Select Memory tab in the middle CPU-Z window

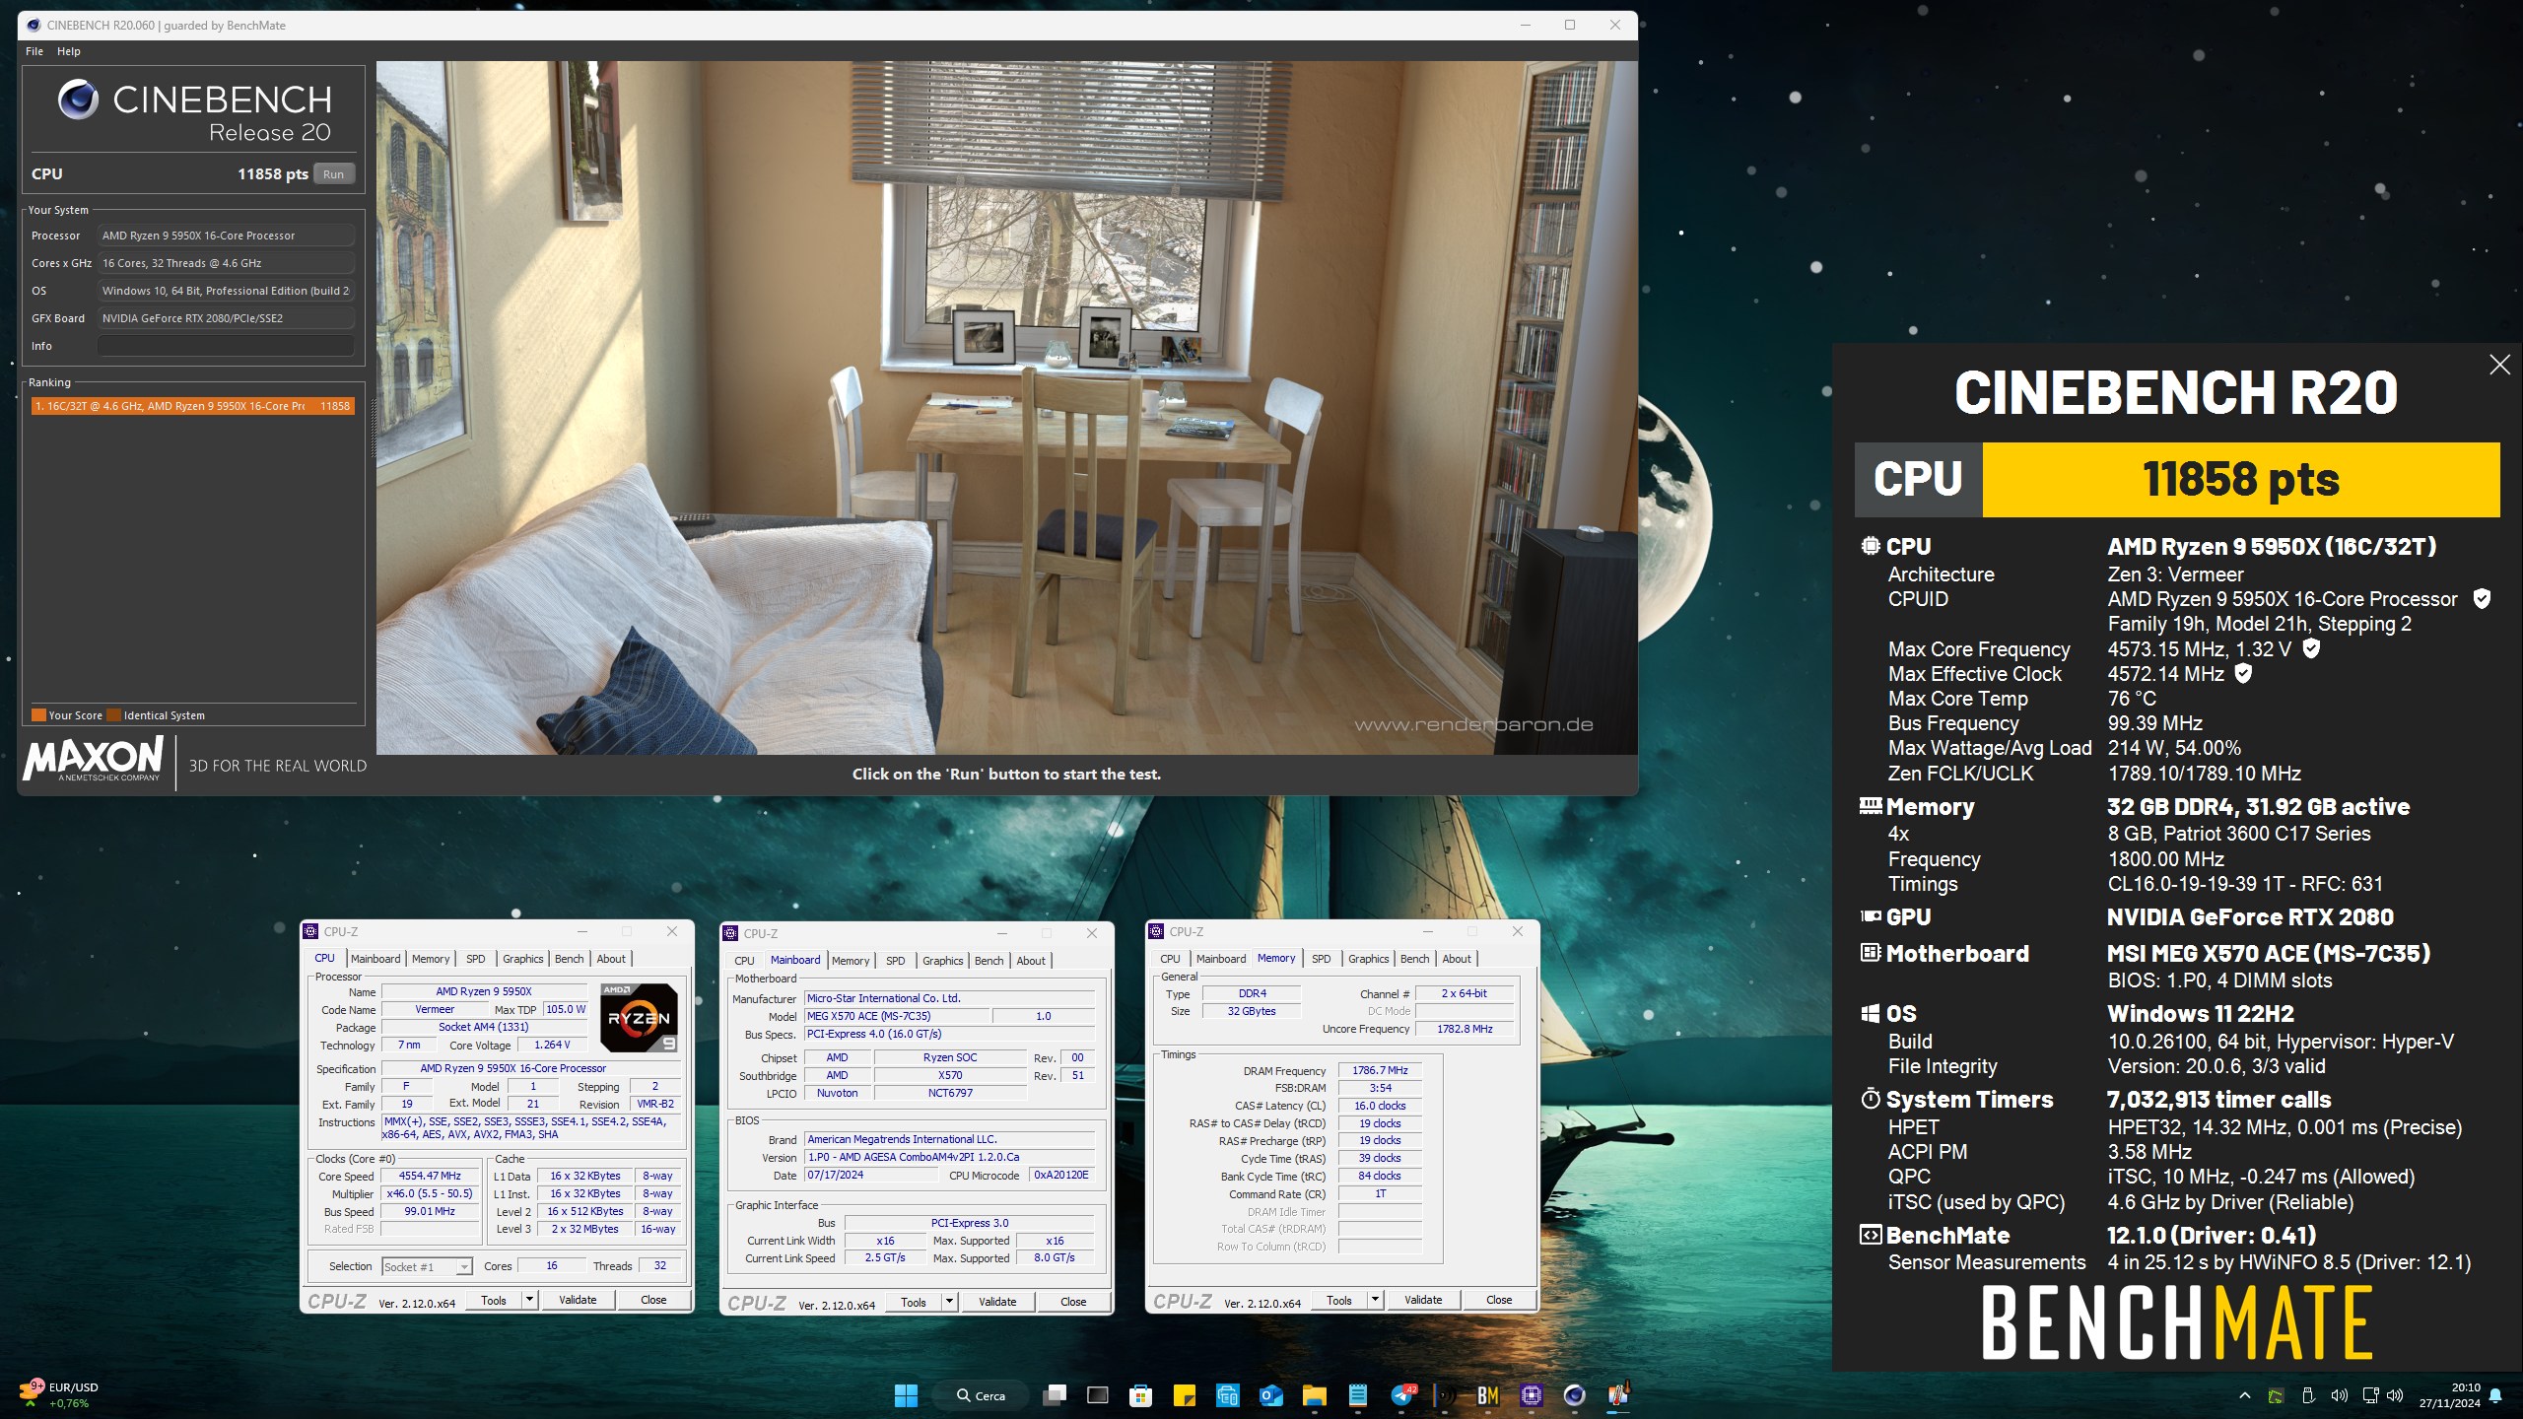pyautogui.click(x=851, y=961)
